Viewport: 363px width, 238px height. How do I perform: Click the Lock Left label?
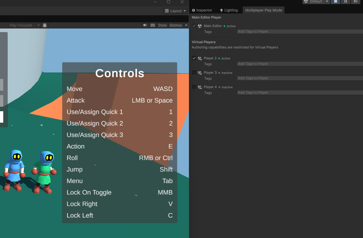80,215
